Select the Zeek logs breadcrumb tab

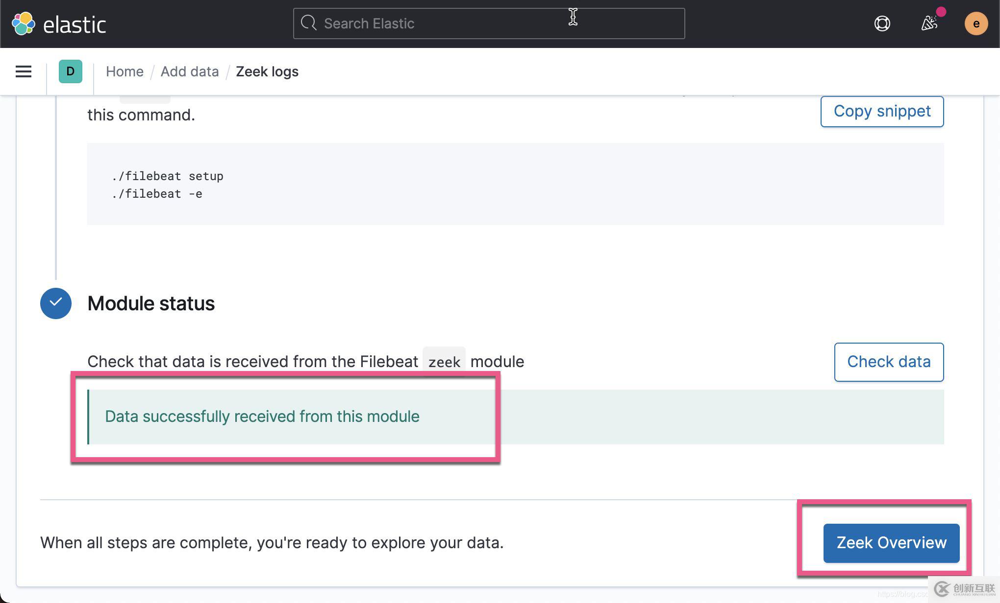[x=267, y=71]
